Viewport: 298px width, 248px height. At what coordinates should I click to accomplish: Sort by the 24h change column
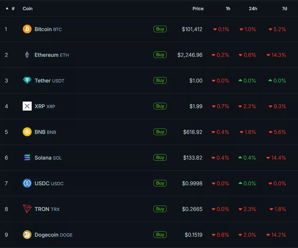[253, 8]
